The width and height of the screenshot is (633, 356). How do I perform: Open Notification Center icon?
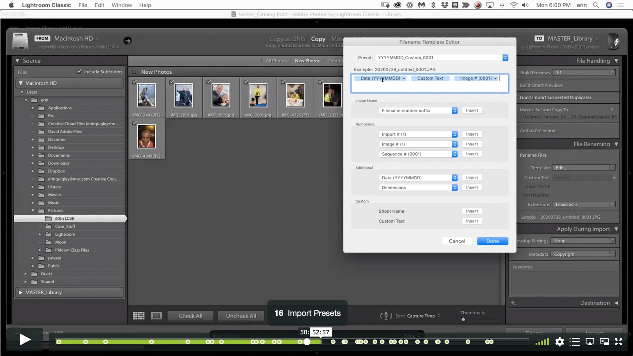(x=621, y=5)
